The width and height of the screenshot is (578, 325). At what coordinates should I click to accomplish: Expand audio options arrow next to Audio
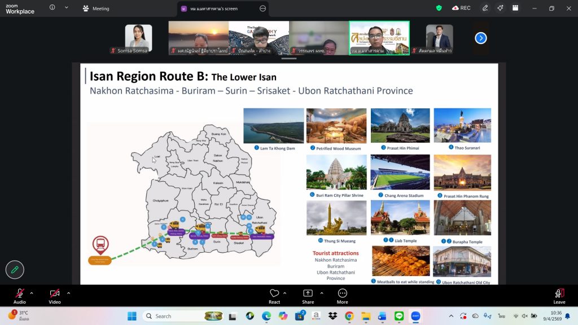point(32,293)
